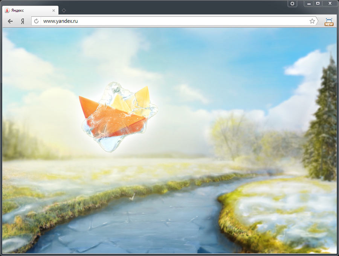Open Yandex home via the Я button
The image size is (339, 256).
[x=23, y=21]
